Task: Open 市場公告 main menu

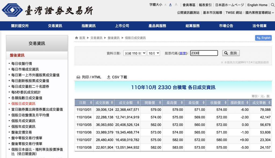Action: (226, 26)
